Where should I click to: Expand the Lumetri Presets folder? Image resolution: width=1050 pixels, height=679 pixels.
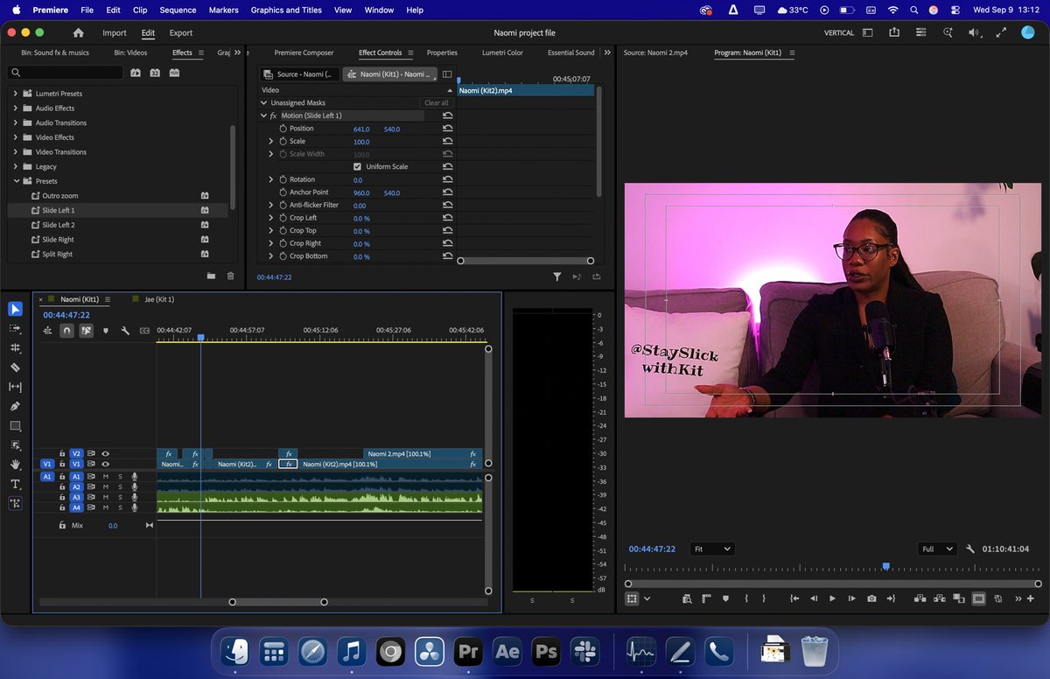tap(16, 94)
